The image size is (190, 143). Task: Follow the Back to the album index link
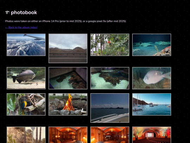21,27
